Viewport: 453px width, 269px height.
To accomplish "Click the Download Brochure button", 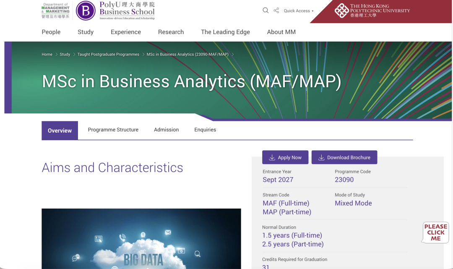I will point(344,157).
